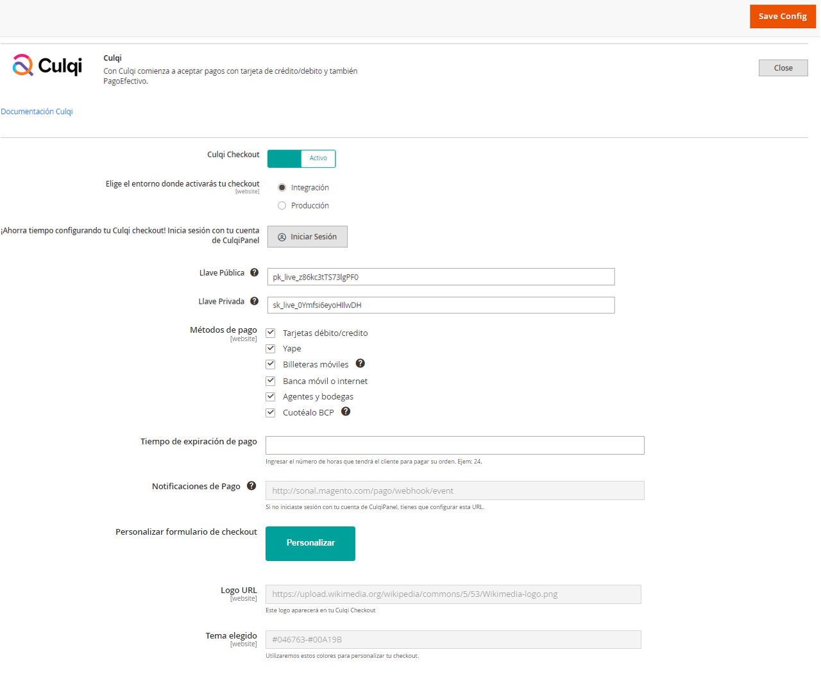Click the Tema elegido color field

pos(453,639)
